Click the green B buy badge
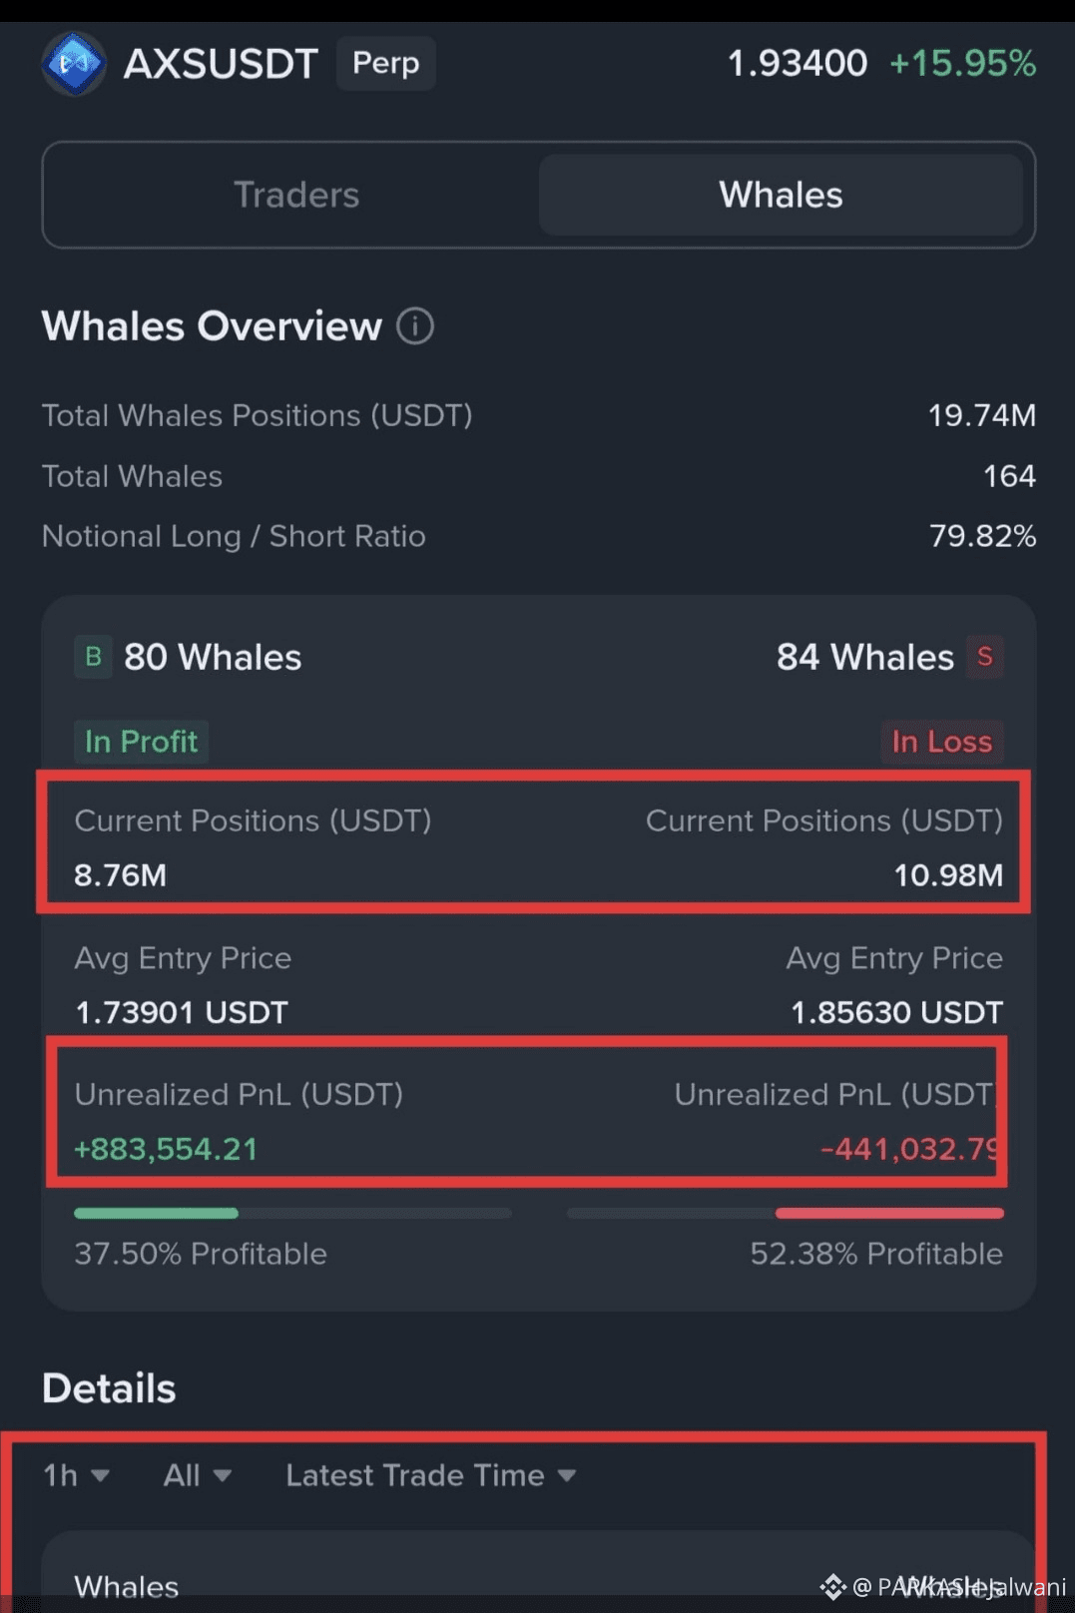Image resolution: width=1075 pixels, height=1613 pixels. point(93,657)
